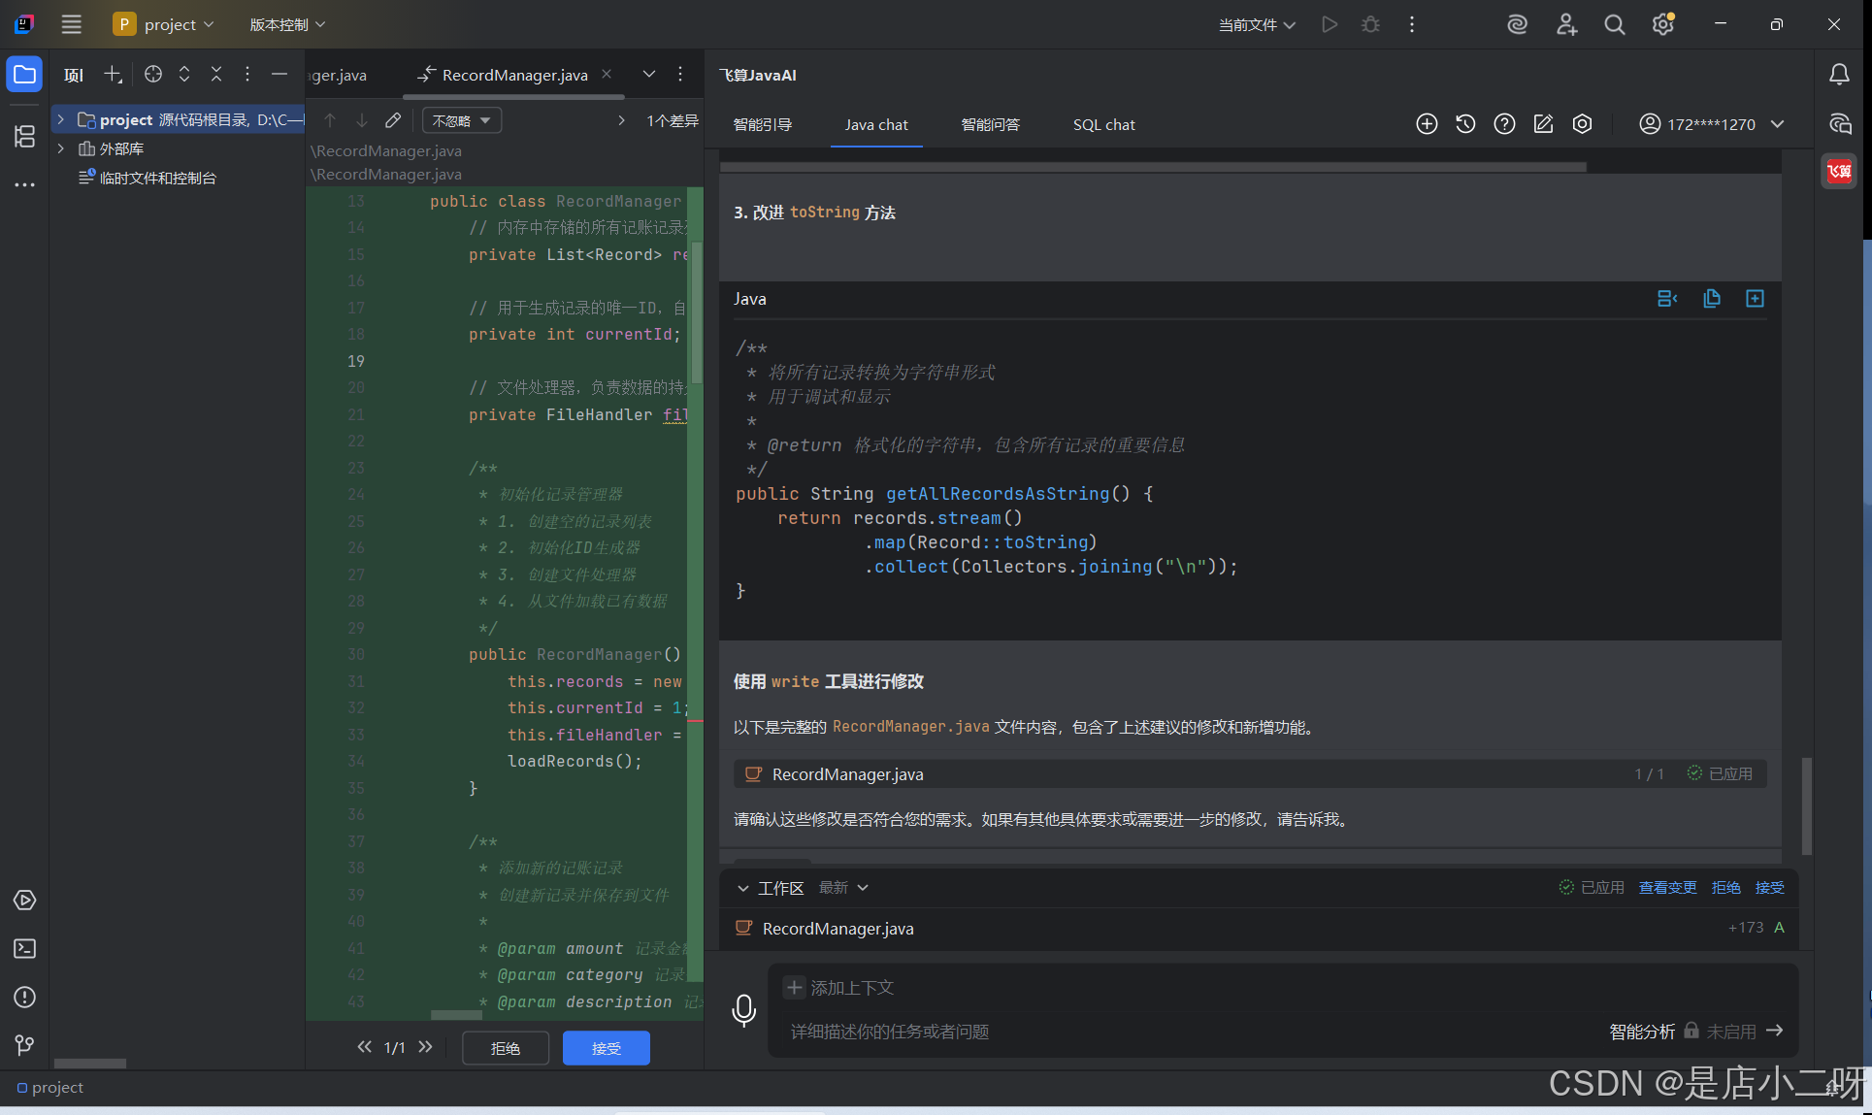Open IDE settings gear icon

[x=1663, y=24]
